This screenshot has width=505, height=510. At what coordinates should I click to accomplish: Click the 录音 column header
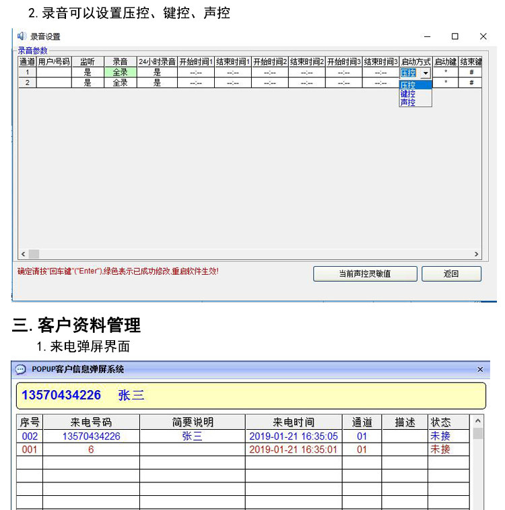click(121, 61)
